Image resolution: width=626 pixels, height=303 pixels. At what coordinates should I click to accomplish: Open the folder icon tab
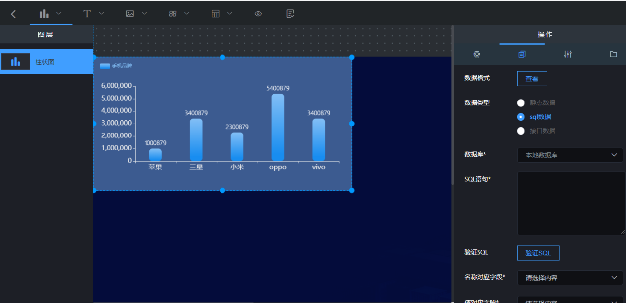[613, 54]
